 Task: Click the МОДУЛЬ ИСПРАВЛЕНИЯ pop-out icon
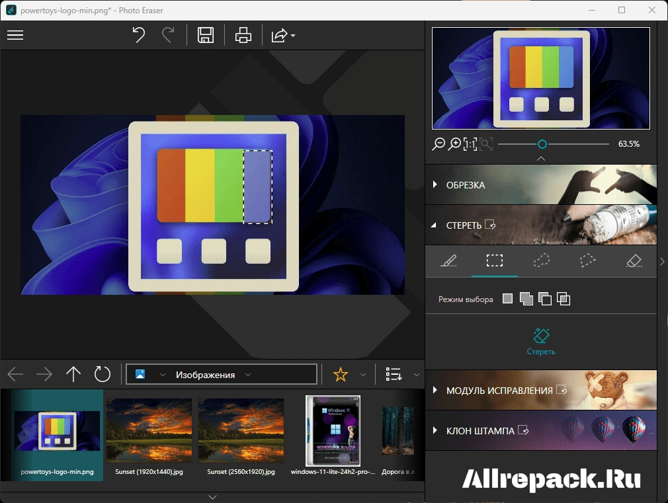click(x=562, y=389)
